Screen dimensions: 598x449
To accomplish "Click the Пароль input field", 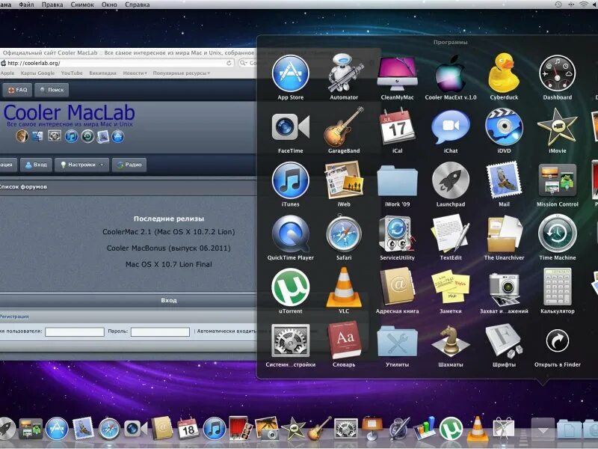I will (x=160, y=330).
